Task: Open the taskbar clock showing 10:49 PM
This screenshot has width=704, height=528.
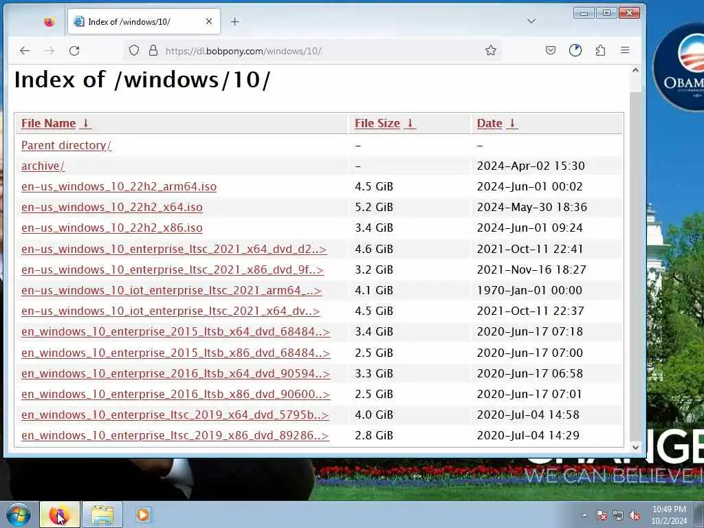Action: pyautogui.click(x=669, y=515)
